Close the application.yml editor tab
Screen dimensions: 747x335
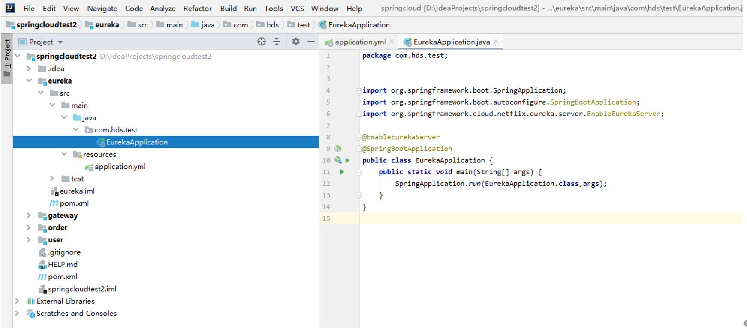392,42
